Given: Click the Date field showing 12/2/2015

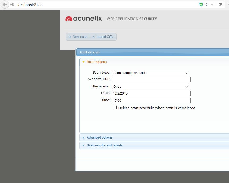Looking at the screenshot, I should pos(151,93).
